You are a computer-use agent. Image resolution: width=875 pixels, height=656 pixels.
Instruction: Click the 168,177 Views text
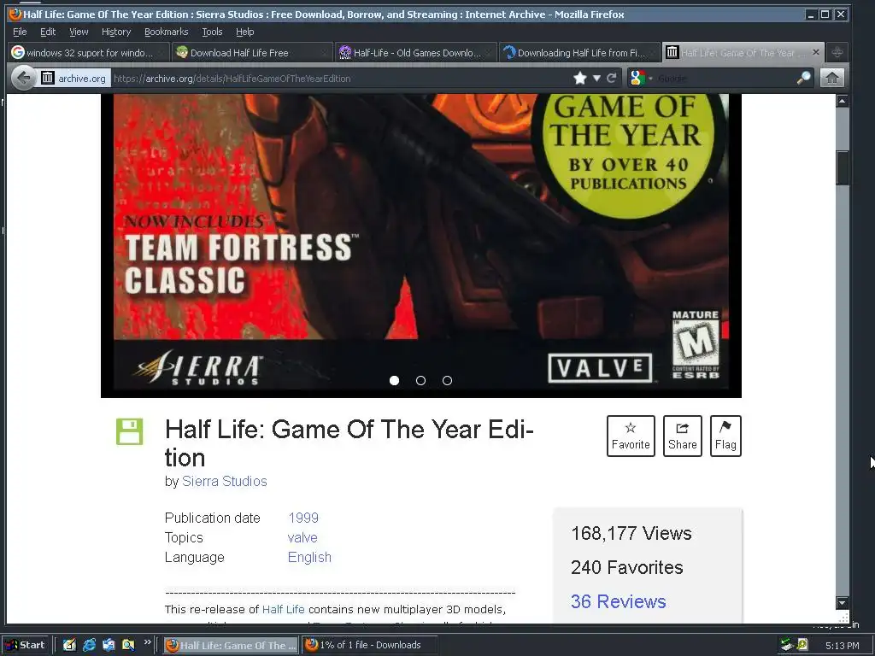[x=631, y=533]
